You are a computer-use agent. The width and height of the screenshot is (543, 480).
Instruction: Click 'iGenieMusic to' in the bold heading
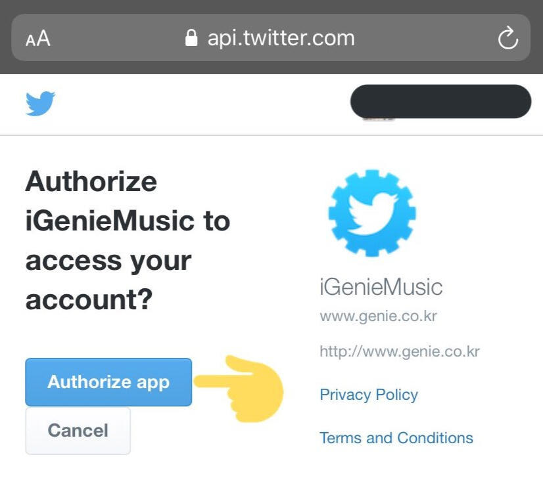pos(128,221)
